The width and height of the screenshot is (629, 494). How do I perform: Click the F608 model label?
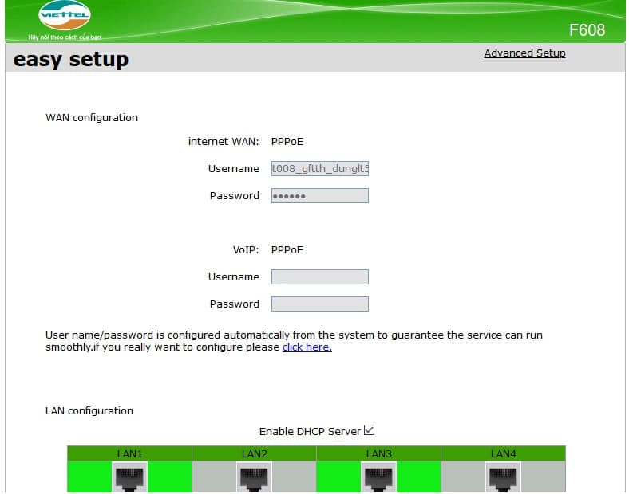point(587,30)
